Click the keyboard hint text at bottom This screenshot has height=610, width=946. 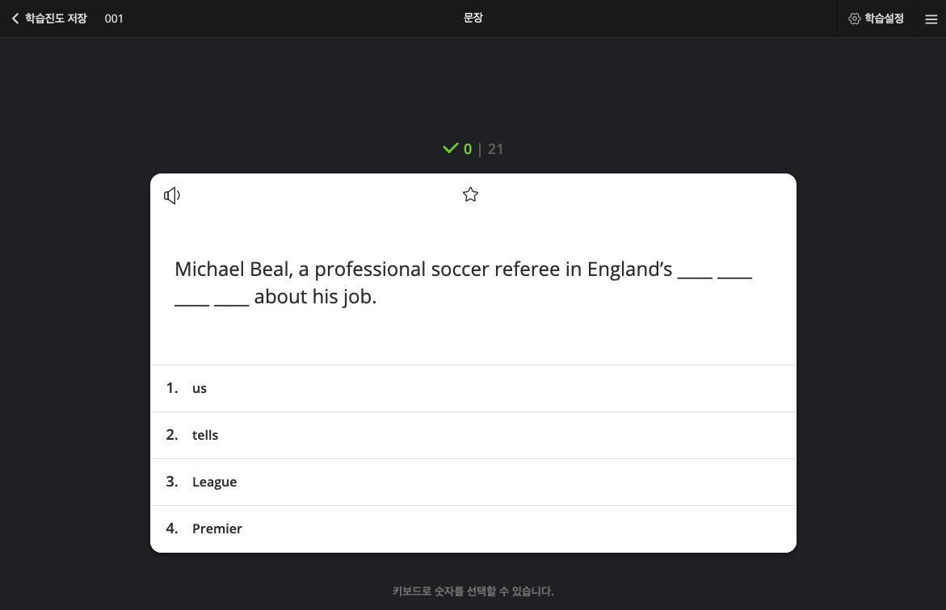(x=473, y=591)
